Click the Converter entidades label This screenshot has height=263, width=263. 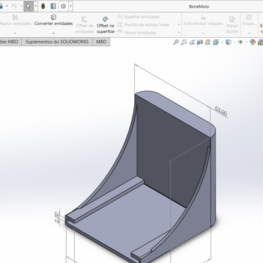pos(53,23)
